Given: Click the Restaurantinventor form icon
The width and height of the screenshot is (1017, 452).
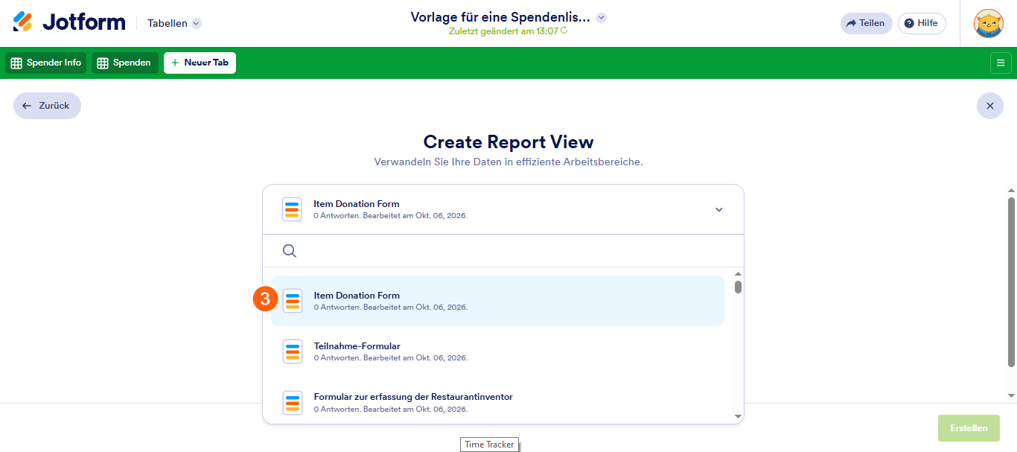Looking at the screenshot, I should coord(293,402).
